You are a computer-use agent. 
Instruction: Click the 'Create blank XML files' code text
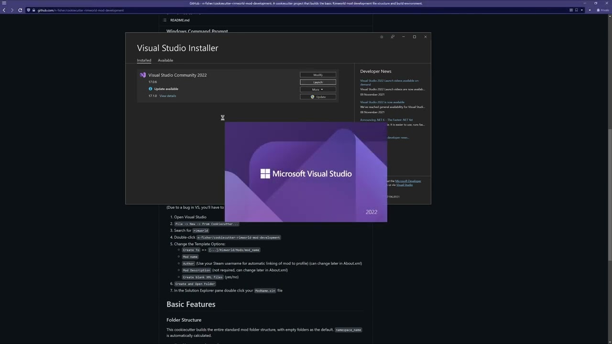click(203, 277)
